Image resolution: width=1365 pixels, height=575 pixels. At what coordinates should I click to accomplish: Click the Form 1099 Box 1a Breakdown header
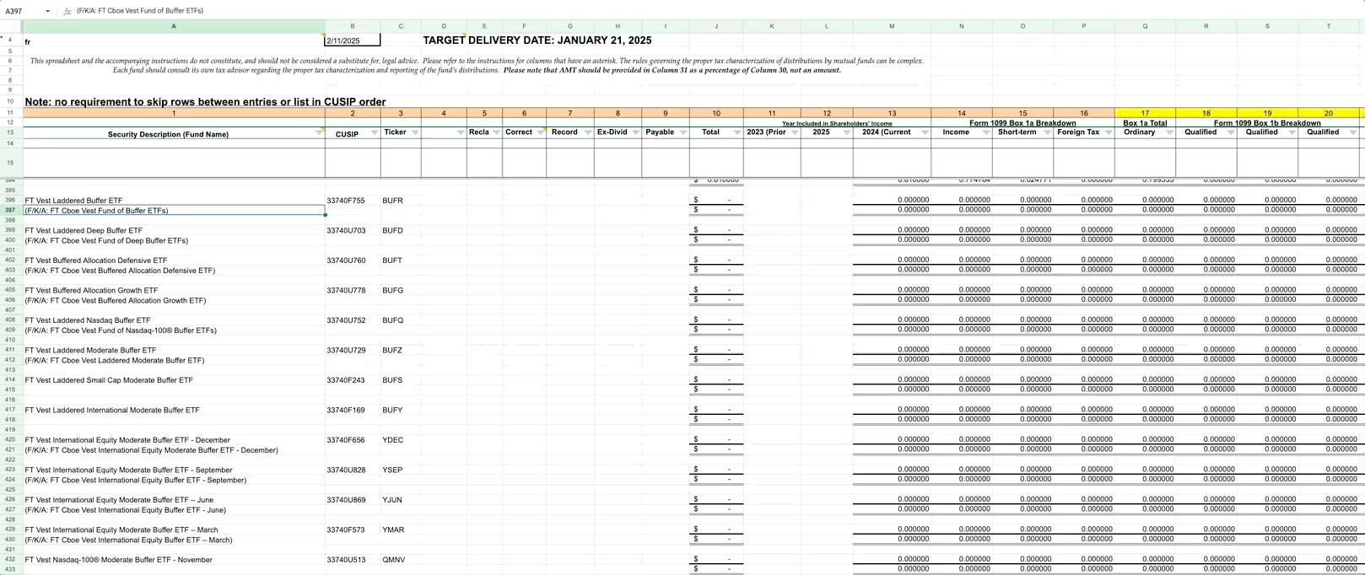[x=1022, y=123]
